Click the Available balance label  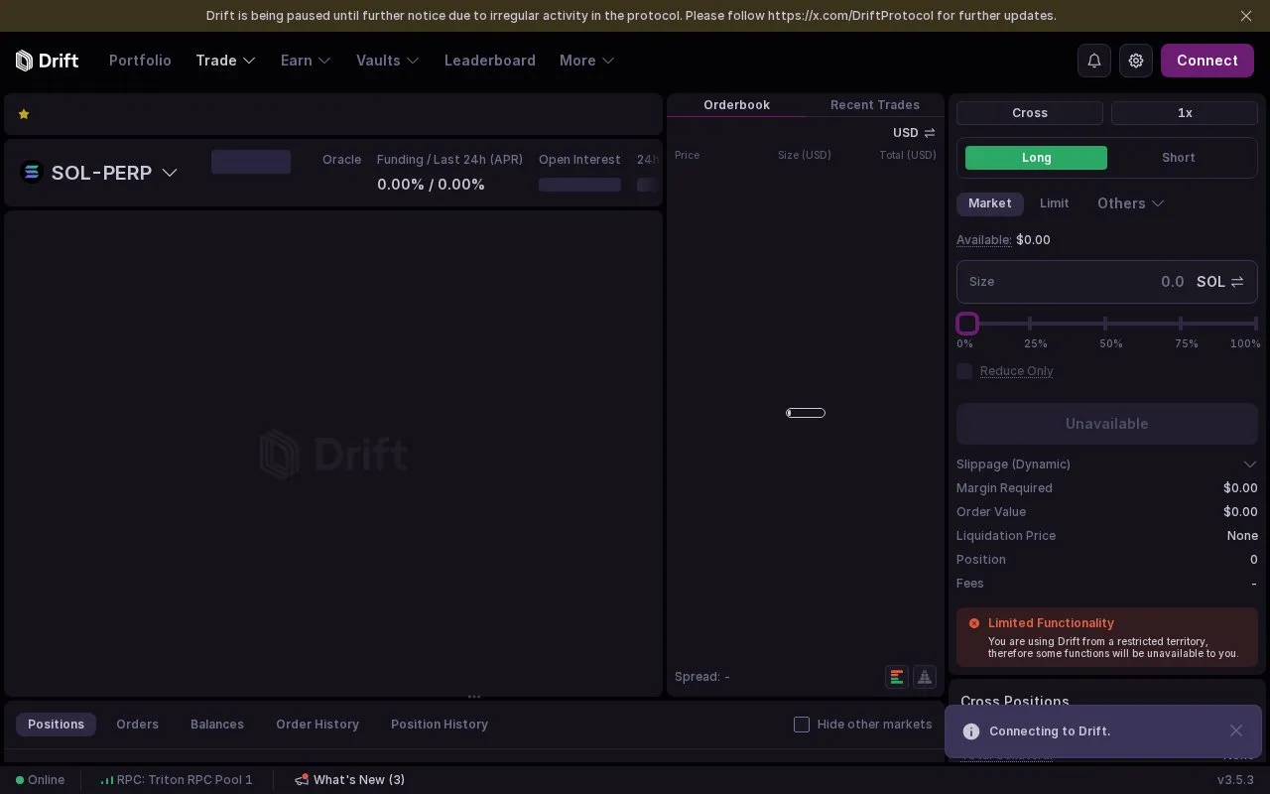click(984, 240)
